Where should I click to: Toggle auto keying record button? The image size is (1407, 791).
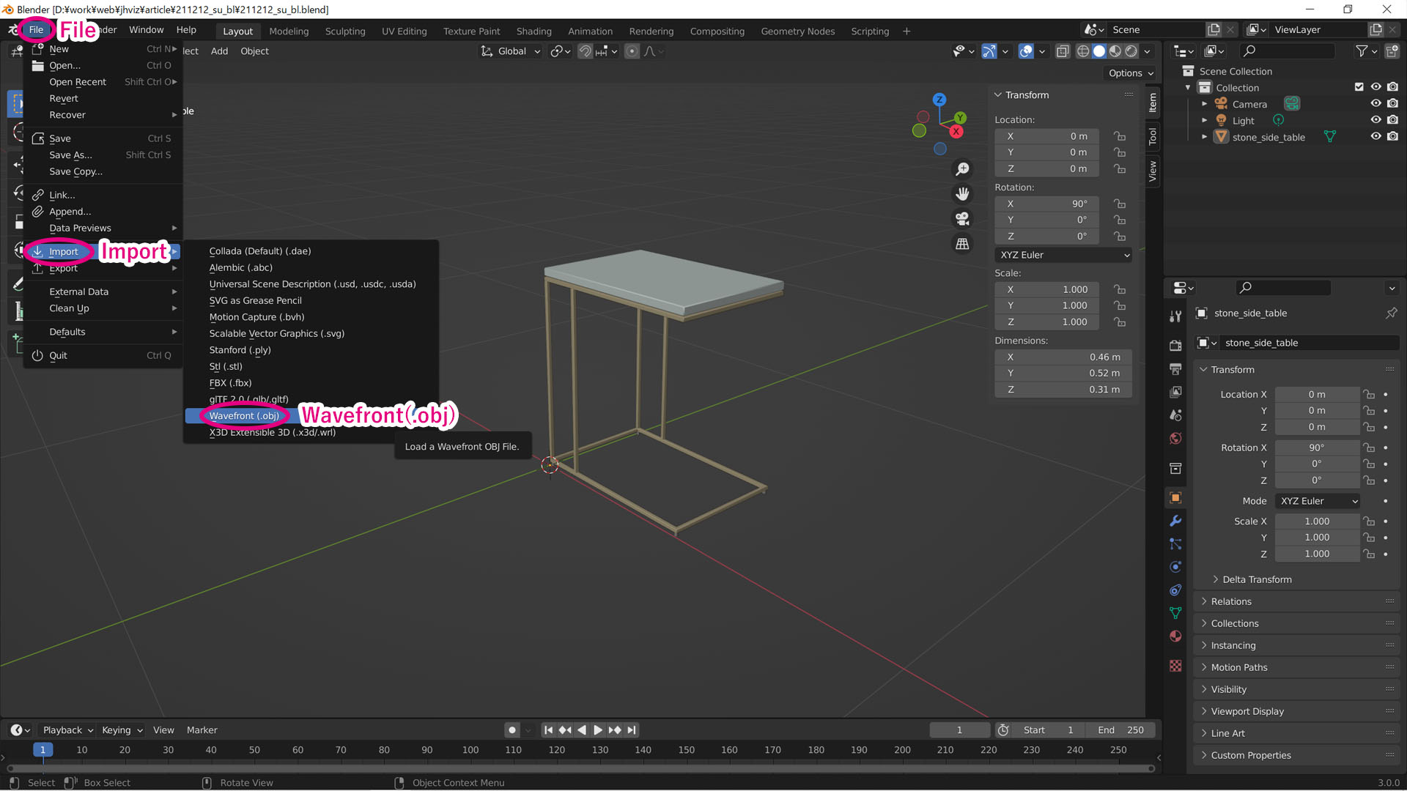point(512,730)
